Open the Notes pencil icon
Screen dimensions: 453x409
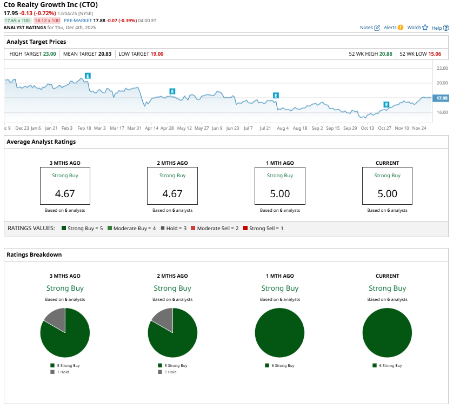[x=377, y=28]
